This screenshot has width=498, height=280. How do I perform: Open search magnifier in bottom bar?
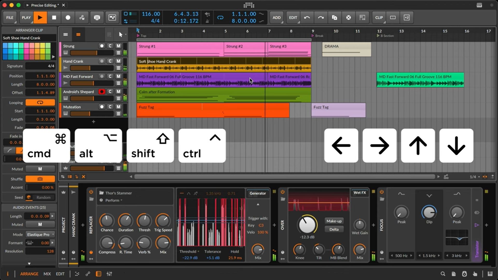(443, 274)
